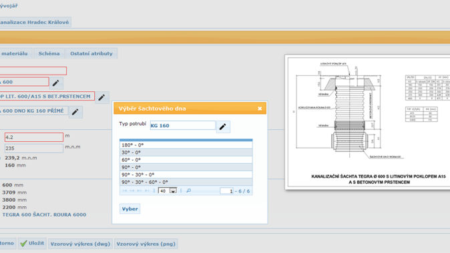450x253 pixels.
Task: Select the 60° - 0° row
Action: [186, 160]
